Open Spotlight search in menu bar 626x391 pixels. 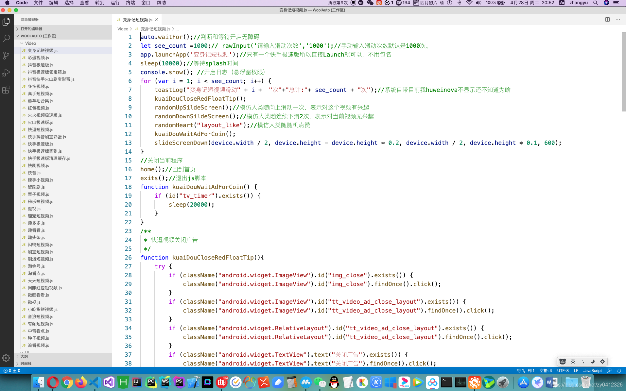pyautogui.click(x=596, y=3)
